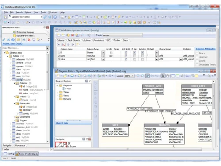Click the delete column icon above column grid
Viewport: 221px width, 166px height.
tap(63, 45)
